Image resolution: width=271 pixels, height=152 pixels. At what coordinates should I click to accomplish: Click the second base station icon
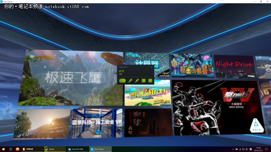150,81
